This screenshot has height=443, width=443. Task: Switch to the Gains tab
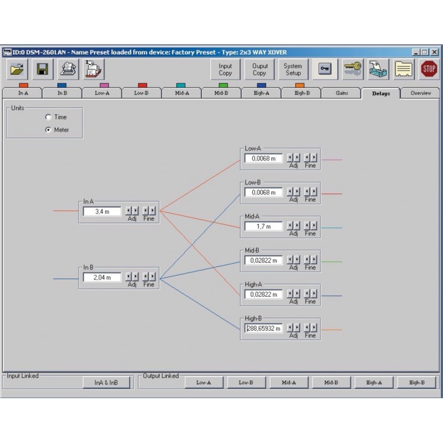point(341,93)
